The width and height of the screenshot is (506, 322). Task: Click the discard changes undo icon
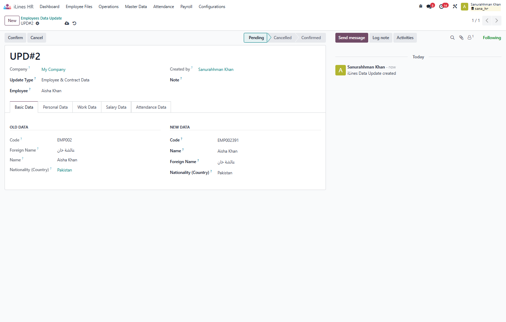pyautogui.click(x=74, y=23)
